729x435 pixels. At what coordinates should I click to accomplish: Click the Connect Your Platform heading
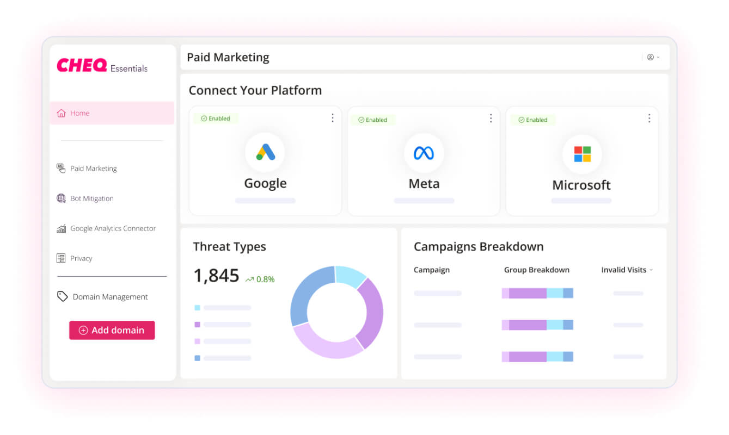[x=255, y=90]
